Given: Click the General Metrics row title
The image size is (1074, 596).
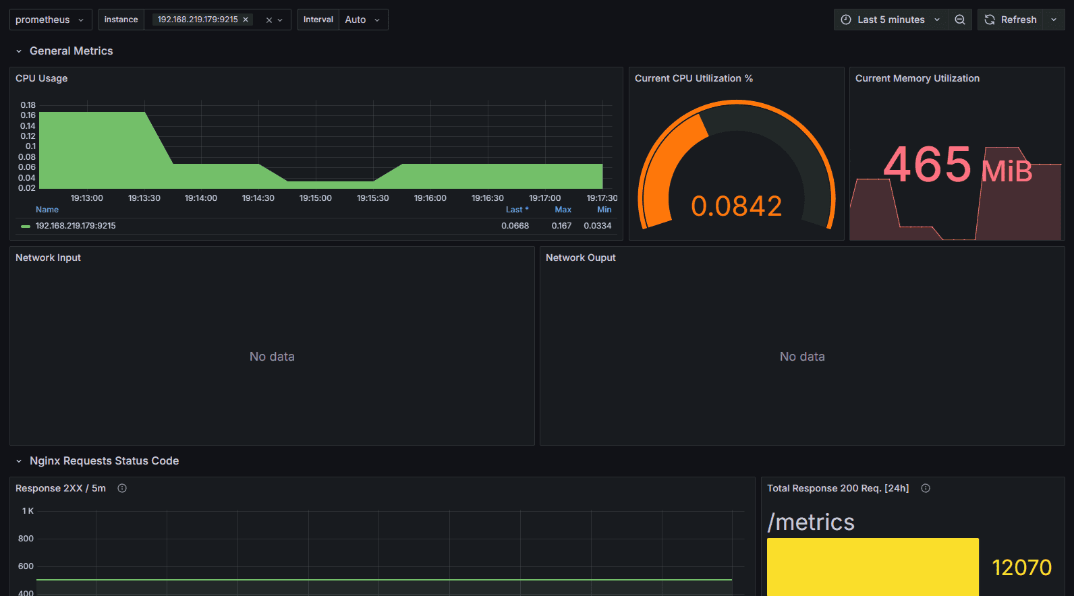Looking at the screenshot, I should click(72, 51).
